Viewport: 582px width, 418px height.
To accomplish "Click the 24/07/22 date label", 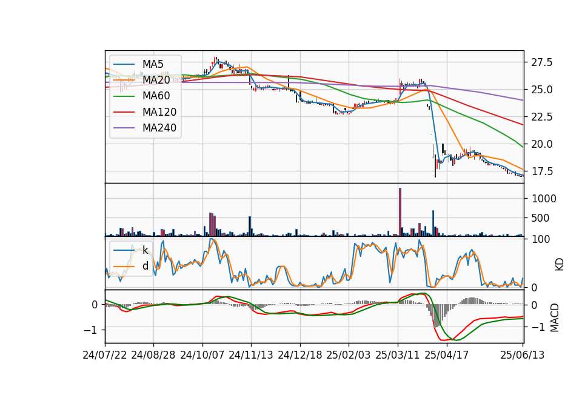I will 105,355.
